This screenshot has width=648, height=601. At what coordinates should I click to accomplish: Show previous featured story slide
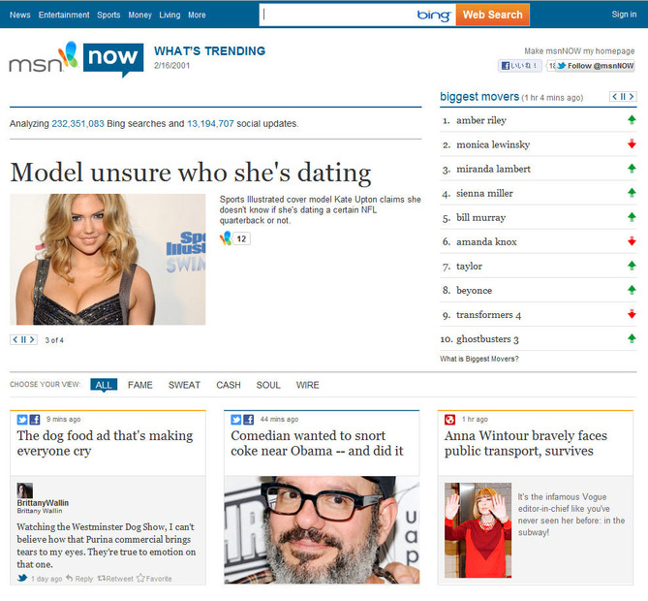(15, 339)
